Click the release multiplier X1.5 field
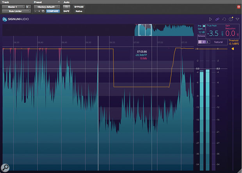This screenshot has width=242, height=173. (x=206, y=42)
